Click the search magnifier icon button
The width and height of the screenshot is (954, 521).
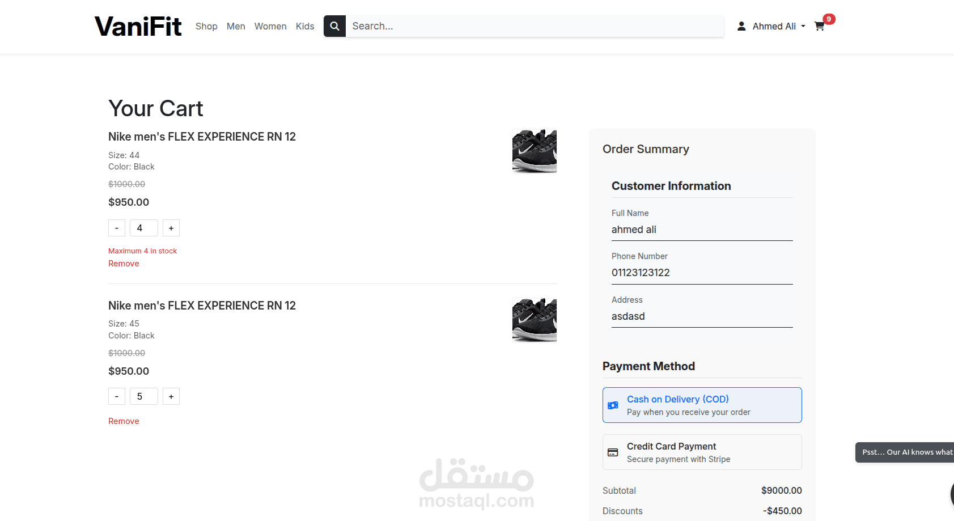(x=334, y=26)
